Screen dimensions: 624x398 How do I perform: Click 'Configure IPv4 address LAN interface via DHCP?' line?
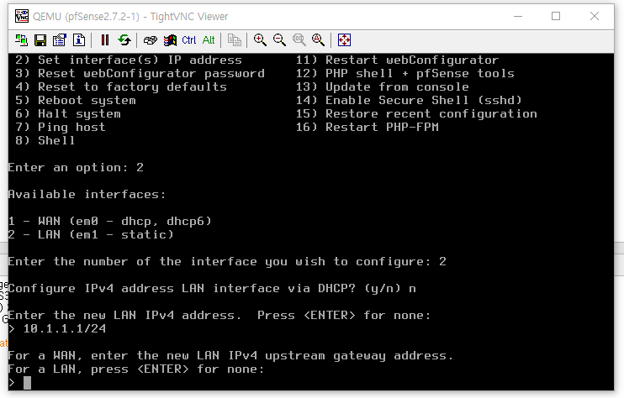(x=212, y=289)
